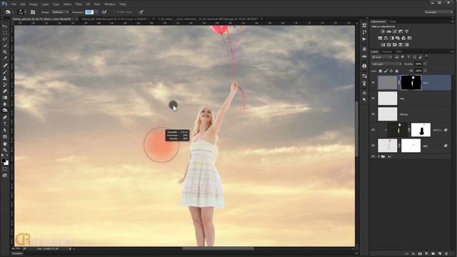
Task: Switch to the Channels tab
Action: 387,51
